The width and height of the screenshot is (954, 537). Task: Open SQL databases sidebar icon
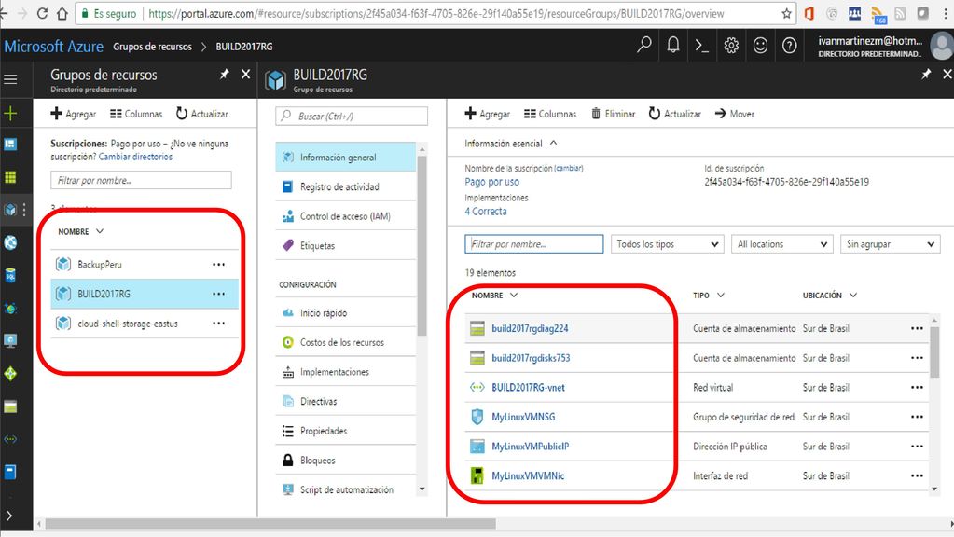click(x=10, y=276)
